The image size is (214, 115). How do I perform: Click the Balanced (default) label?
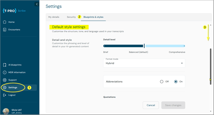point(138,52)
